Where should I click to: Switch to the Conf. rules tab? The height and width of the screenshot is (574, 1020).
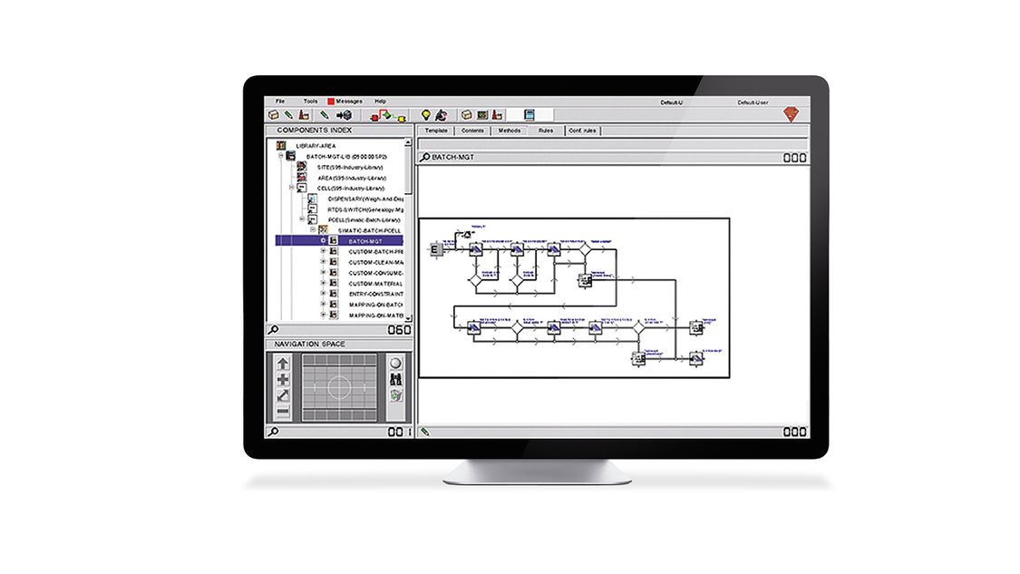coord(582,131)
